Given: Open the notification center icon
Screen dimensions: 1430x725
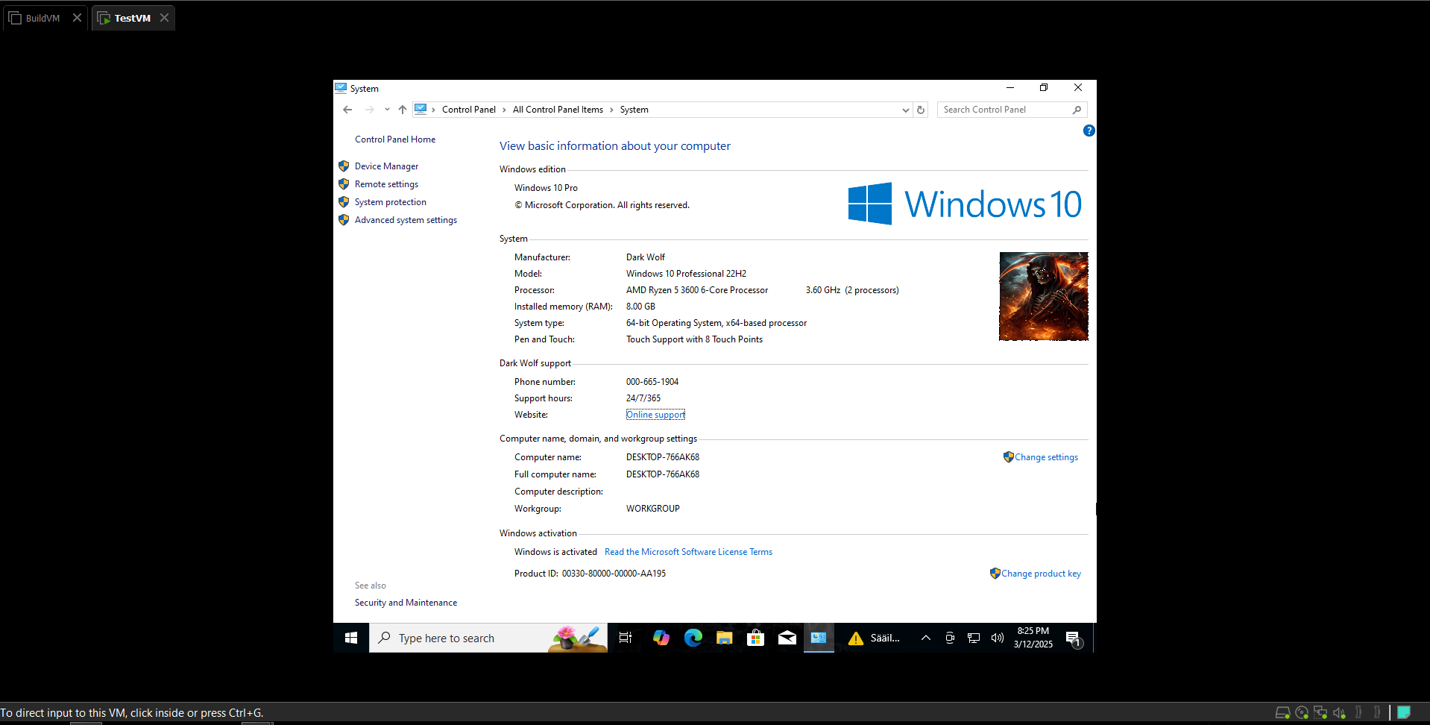Looking at the screenshot, I should coord(1074,638).
